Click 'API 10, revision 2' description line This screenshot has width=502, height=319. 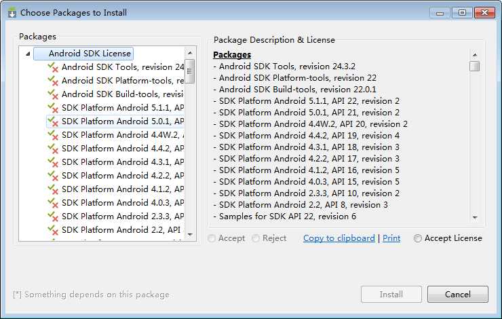coord(307,193)
